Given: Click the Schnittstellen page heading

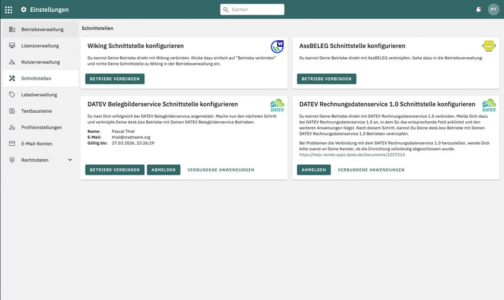Looking at the screenshot, I should coord(97,29).
